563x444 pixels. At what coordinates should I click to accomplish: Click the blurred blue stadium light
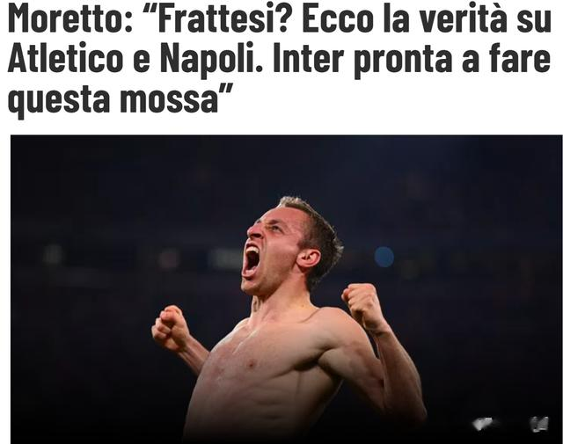click(384, 257)
